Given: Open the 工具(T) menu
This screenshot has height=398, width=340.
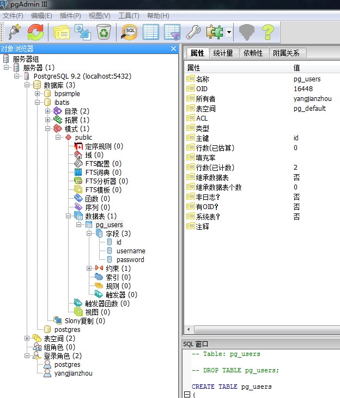Looking at the screenshot, I should (129, 16).
